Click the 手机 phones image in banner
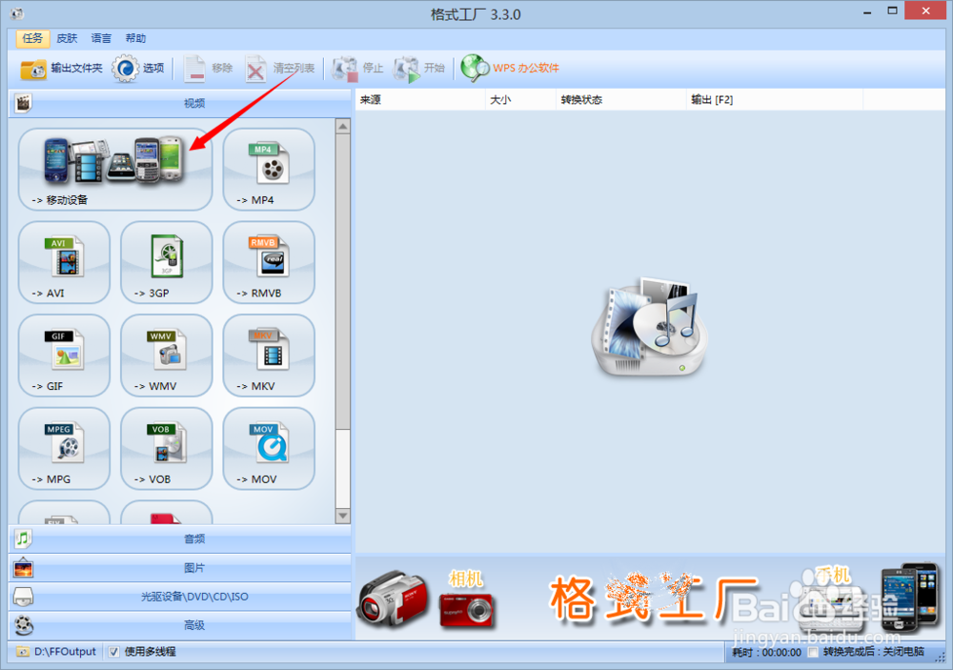 click(910, 597)
